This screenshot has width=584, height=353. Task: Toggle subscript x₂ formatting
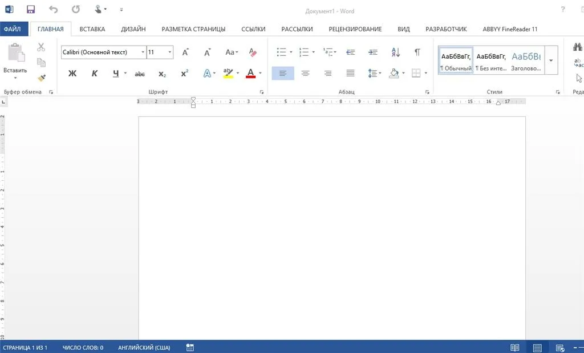pyautogui.click(x=162, y=74)
